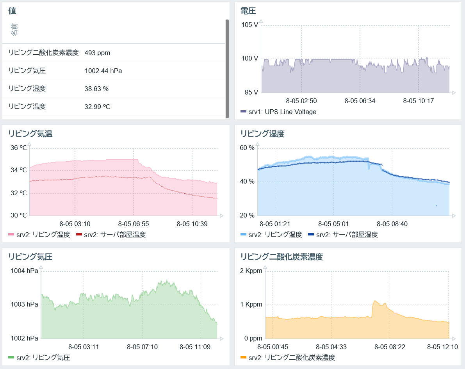Select the リビング温度 row with 32.99 °C
Image resolution: width=465 pixels, height=369 pixels.
114,107
